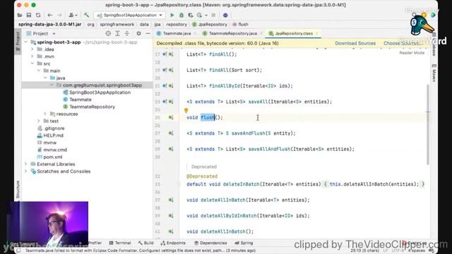Click the gutter icon on line 25 flush
The width and height of the screenshot is (452, 254).
click(x=171, y=118)
